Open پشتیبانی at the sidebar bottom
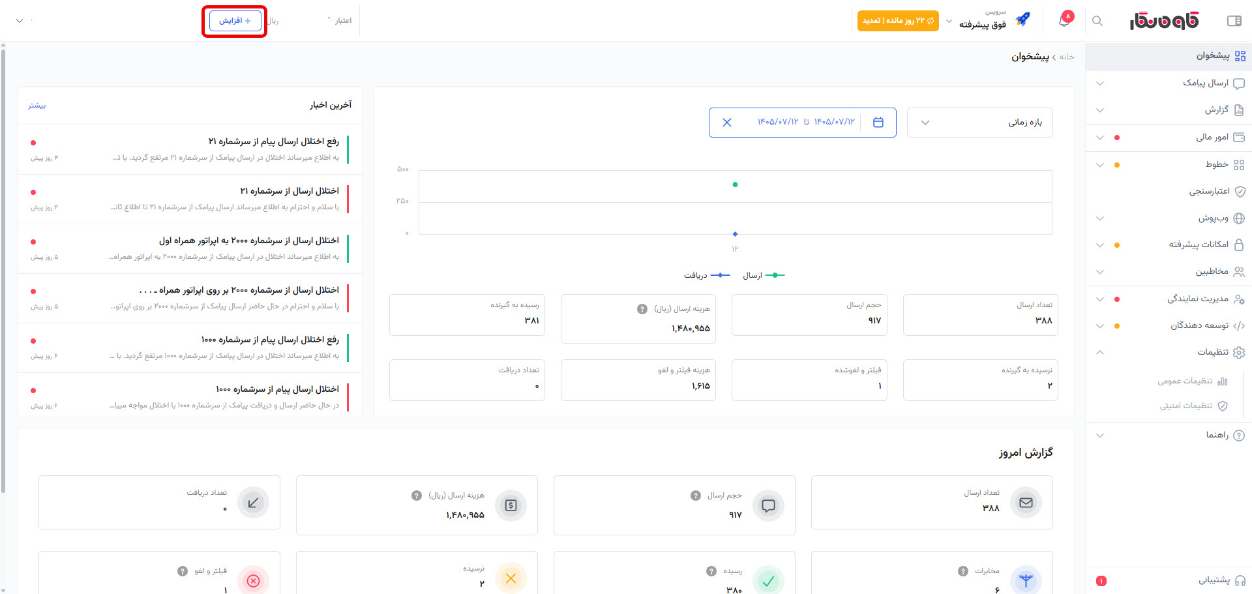 coord(1169,580)
